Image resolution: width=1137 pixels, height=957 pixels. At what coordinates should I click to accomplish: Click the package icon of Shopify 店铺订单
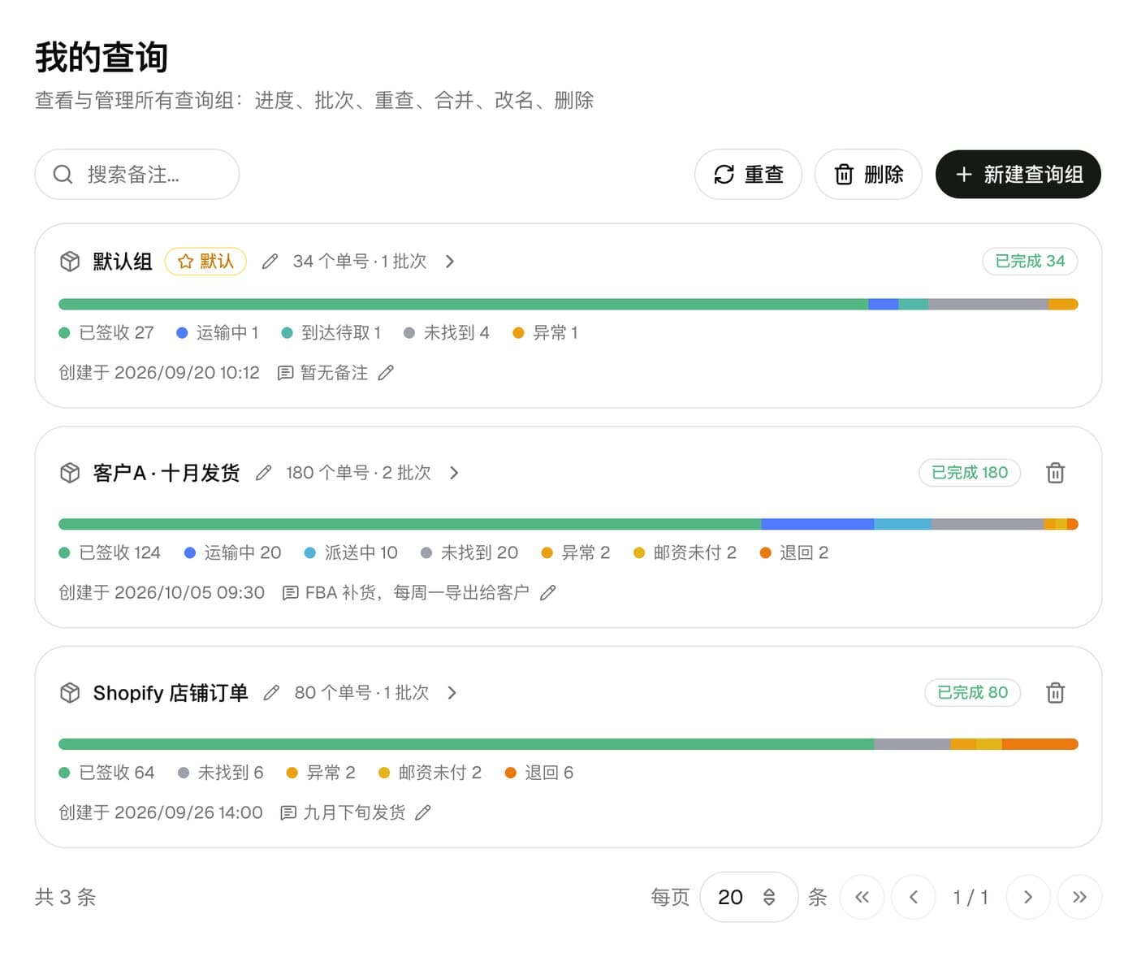click(70, 693)
